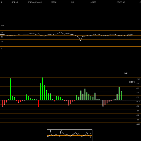Click the MR axis label 20

click(138, 97)
